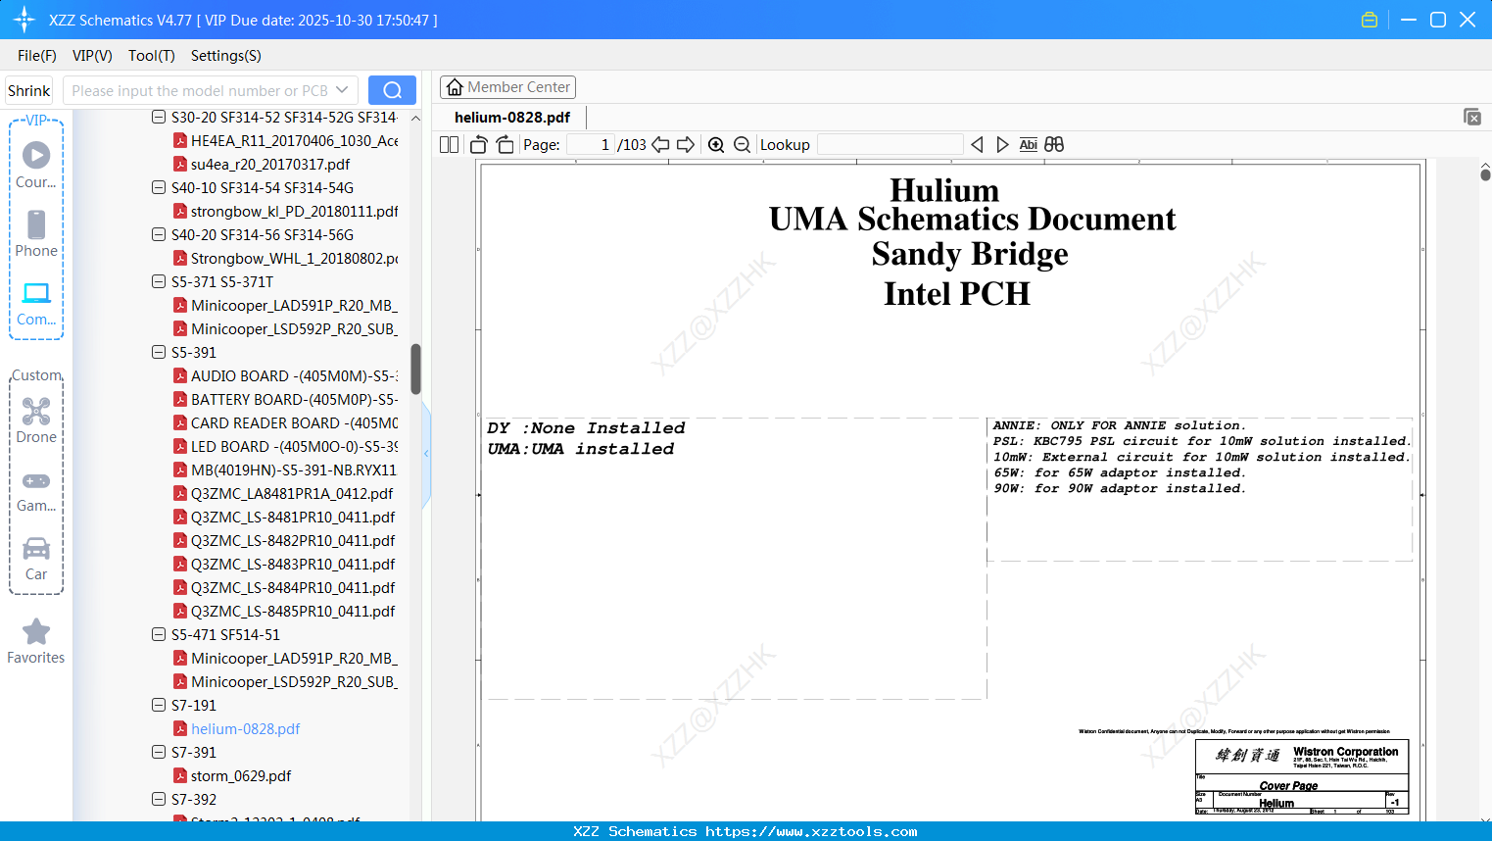Screen dimensions: 1492x841
Task: Visit the www.xzztools.com link in status bar
Action: (x=811, y=831)
